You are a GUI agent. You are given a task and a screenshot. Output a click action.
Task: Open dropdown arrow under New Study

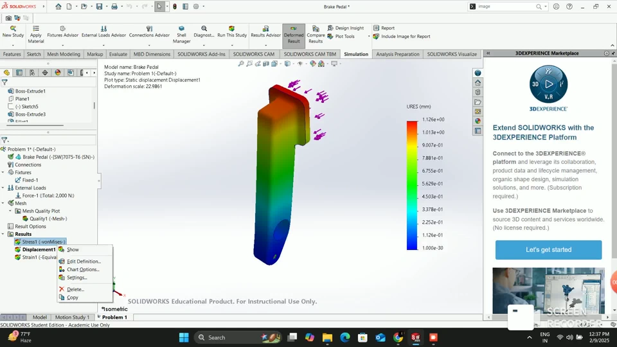pos(13,45)
